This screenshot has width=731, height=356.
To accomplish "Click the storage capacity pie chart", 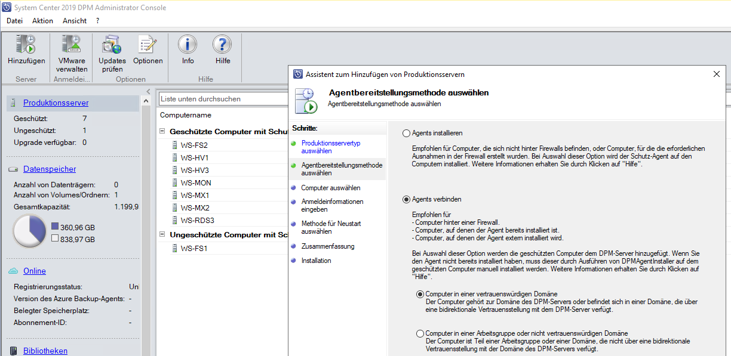I will pos(29,231).
